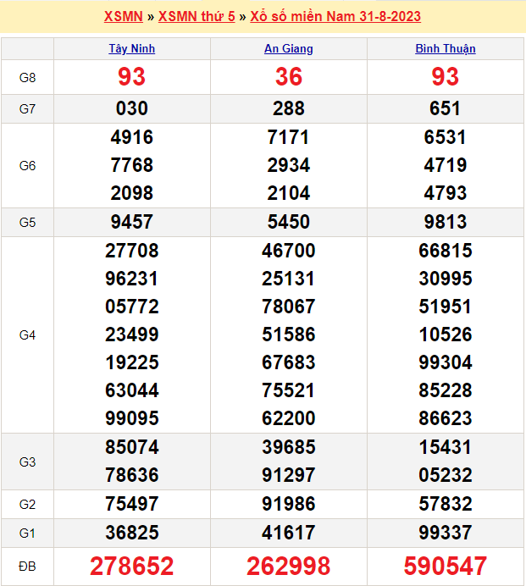Select An Giang G1 number 41617
This screenshot has width=526, height=586.
289,533
